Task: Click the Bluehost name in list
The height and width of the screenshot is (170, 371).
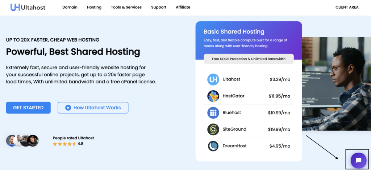Action: [x=232, y=113]
